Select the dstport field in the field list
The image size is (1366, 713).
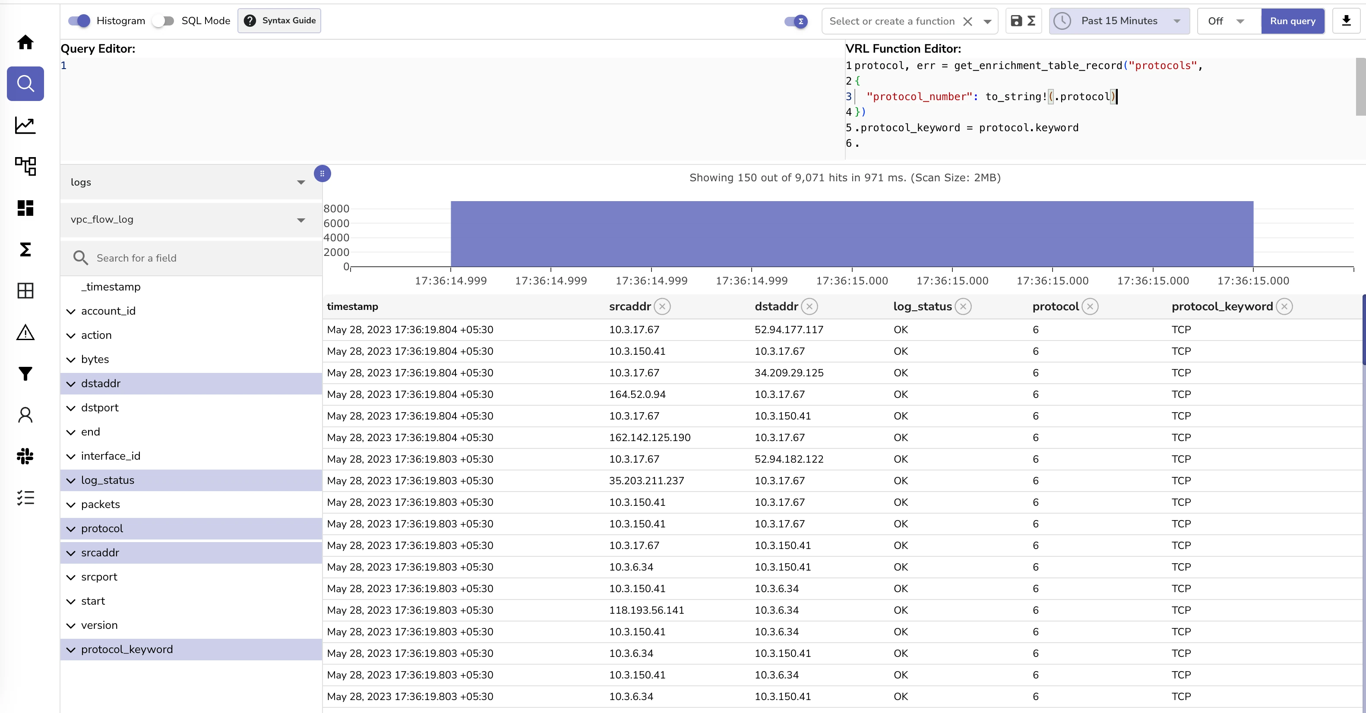(x=100, y=408)
